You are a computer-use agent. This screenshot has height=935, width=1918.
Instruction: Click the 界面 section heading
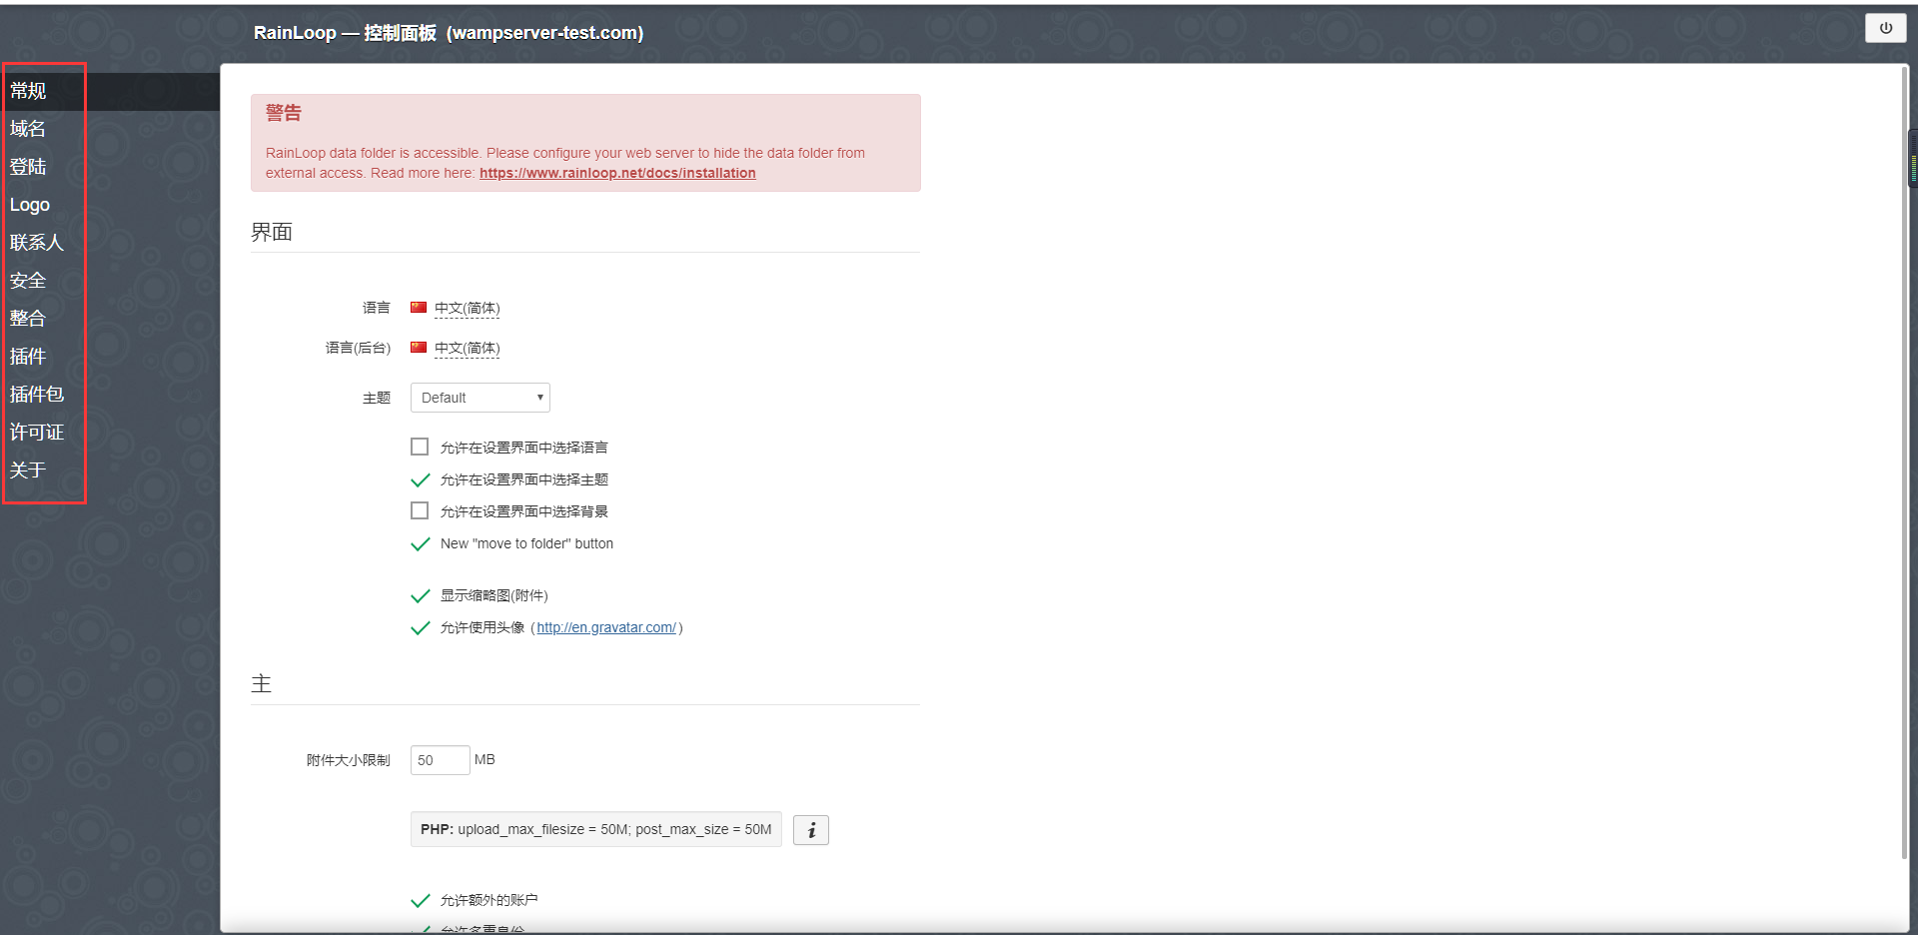point(272,232)
